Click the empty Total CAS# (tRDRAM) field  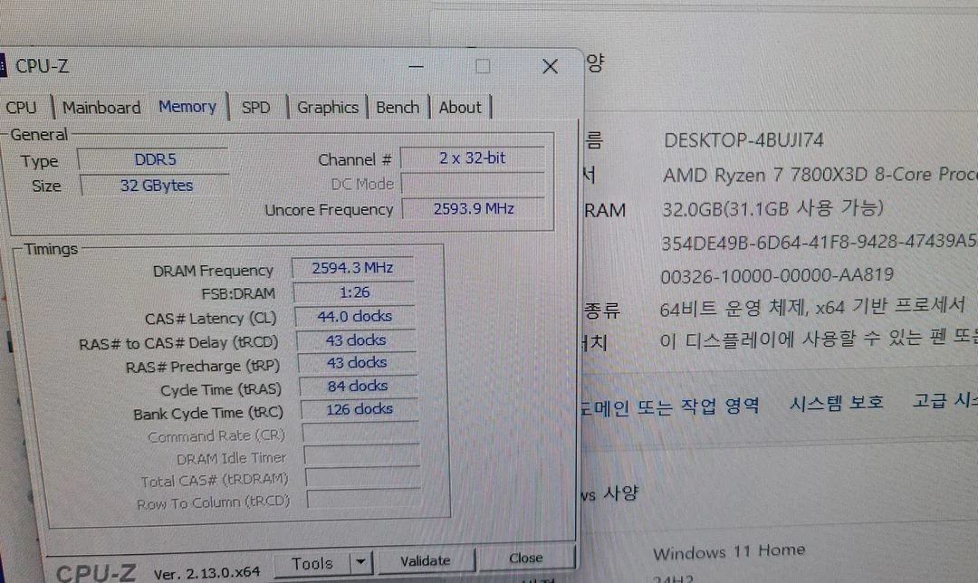pos(363,478)
